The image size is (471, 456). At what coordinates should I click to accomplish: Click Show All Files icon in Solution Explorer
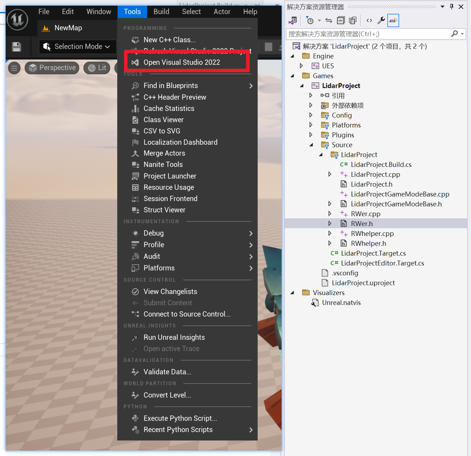point(353,20)
